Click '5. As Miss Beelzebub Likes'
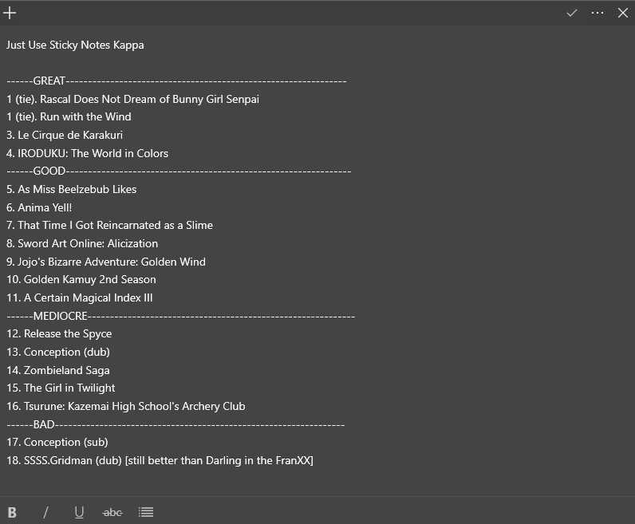Screen dimensions: 635x524 71,190
